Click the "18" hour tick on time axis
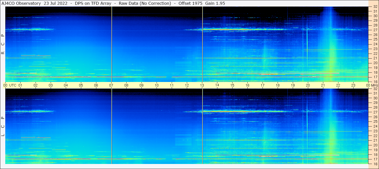The height and width of the screenshot is (169, 379). click(278, 85)
